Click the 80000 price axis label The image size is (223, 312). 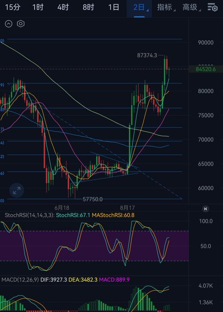(x=206, y=91)
